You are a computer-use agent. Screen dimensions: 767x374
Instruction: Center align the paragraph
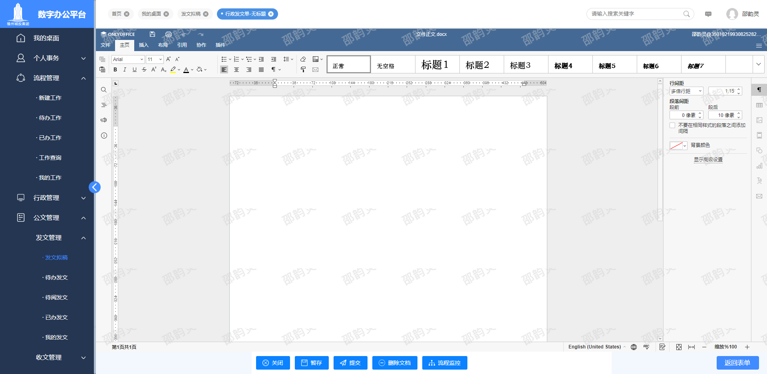pos(236,69)
